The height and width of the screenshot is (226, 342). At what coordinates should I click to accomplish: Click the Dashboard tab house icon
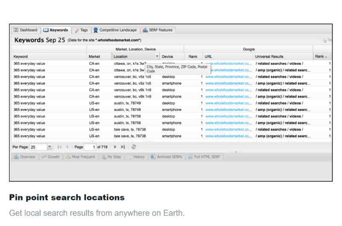16,30
